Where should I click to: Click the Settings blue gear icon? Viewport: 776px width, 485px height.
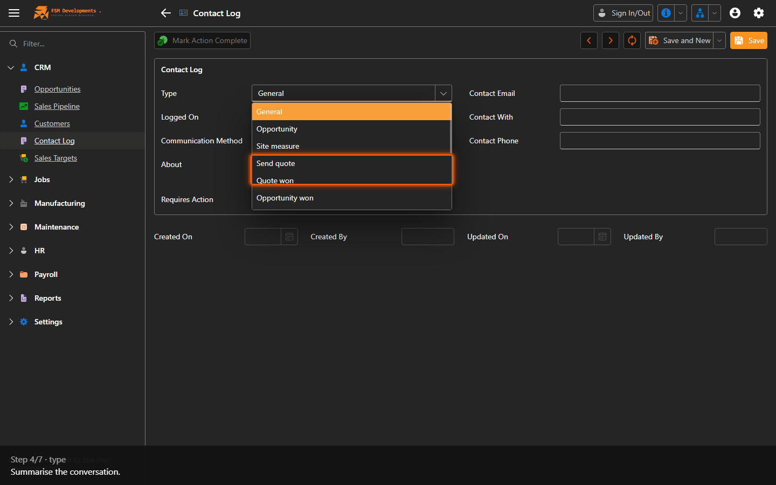[24, 322]
